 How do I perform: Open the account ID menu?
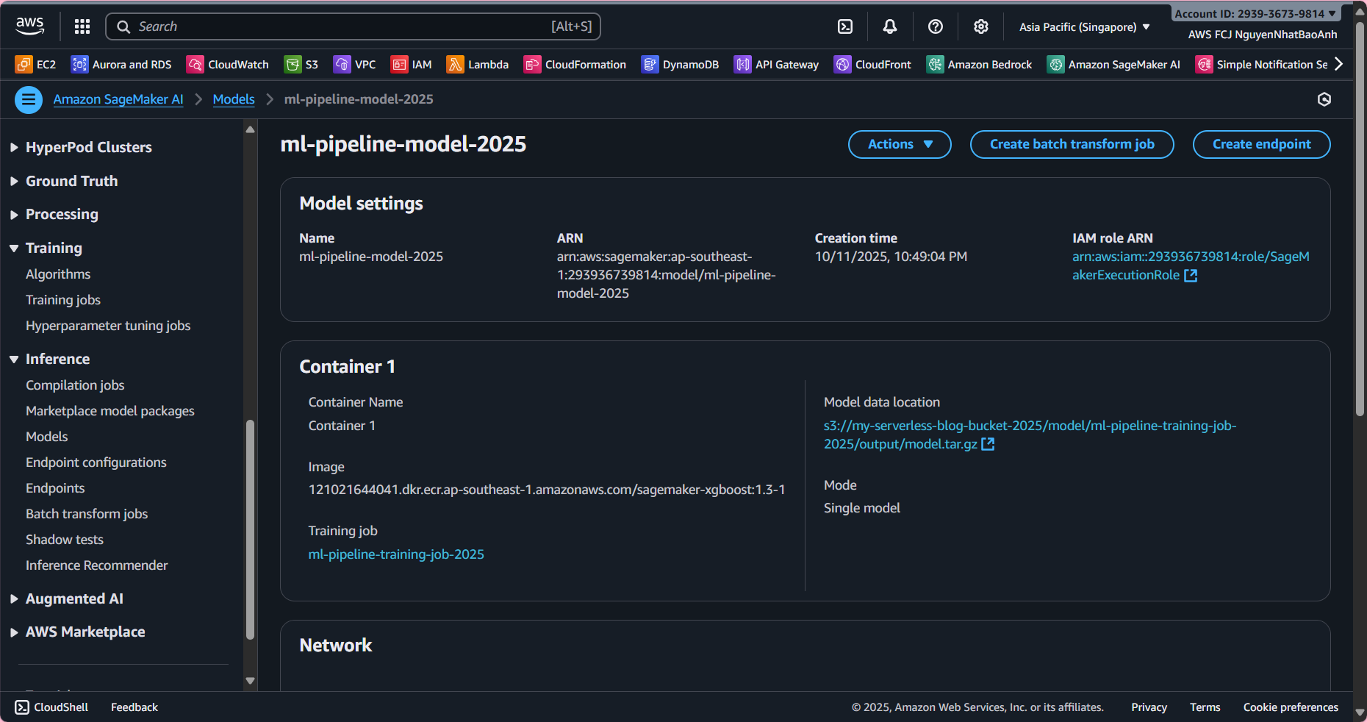1255,13
